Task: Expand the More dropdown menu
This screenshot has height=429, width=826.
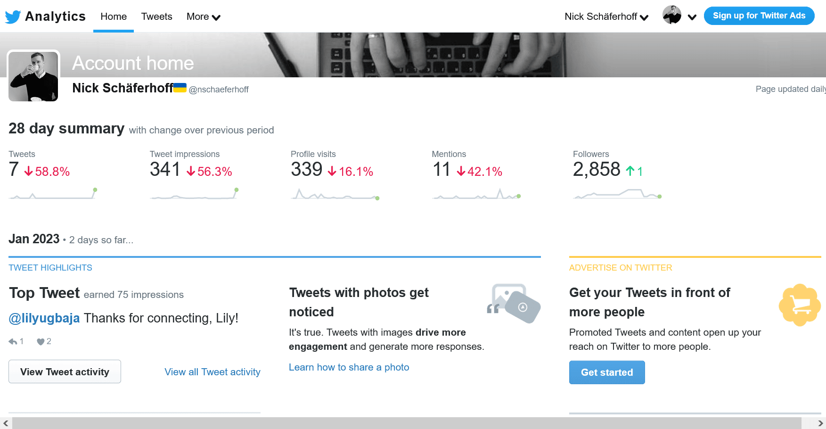Action: click(203, 17)
